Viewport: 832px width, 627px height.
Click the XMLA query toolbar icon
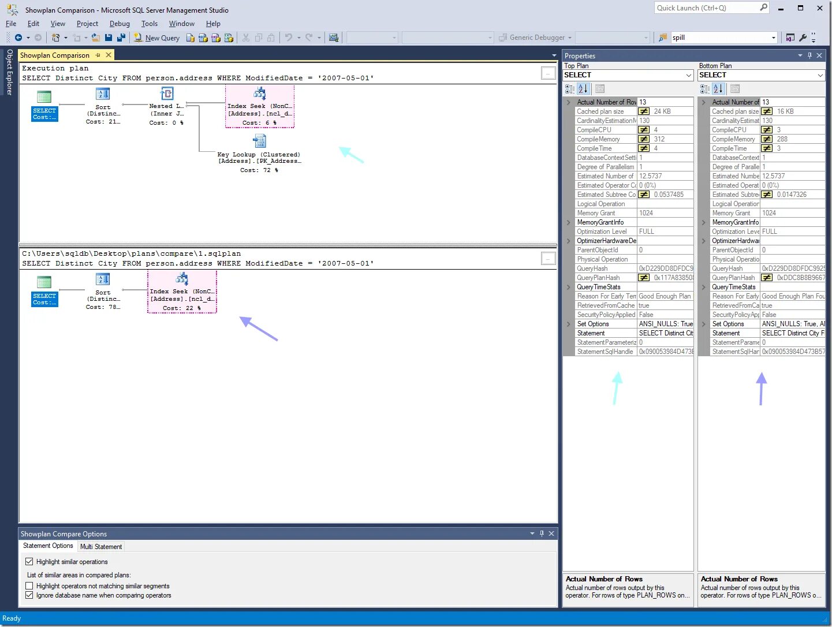click(229, 38)
